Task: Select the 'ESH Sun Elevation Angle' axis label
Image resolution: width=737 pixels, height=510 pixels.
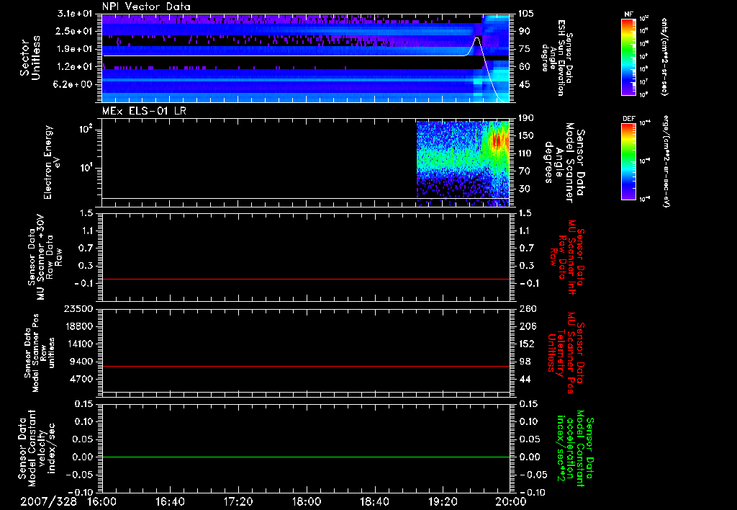Action: (x=556, y=58)
